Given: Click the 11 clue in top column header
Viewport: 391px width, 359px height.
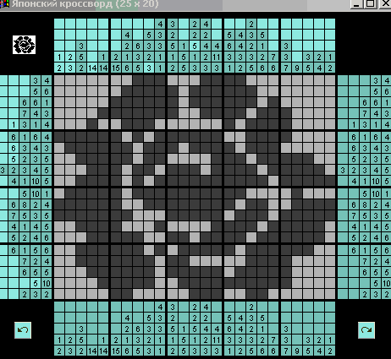Looking at the screenshot, I should [217, 57].
